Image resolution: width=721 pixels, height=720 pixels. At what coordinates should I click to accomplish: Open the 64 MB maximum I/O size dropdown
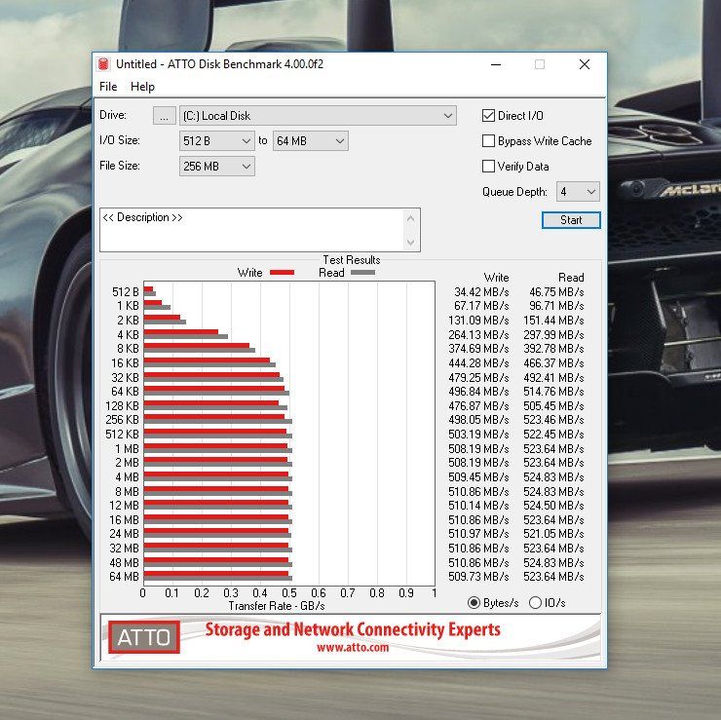pos(311,140)
